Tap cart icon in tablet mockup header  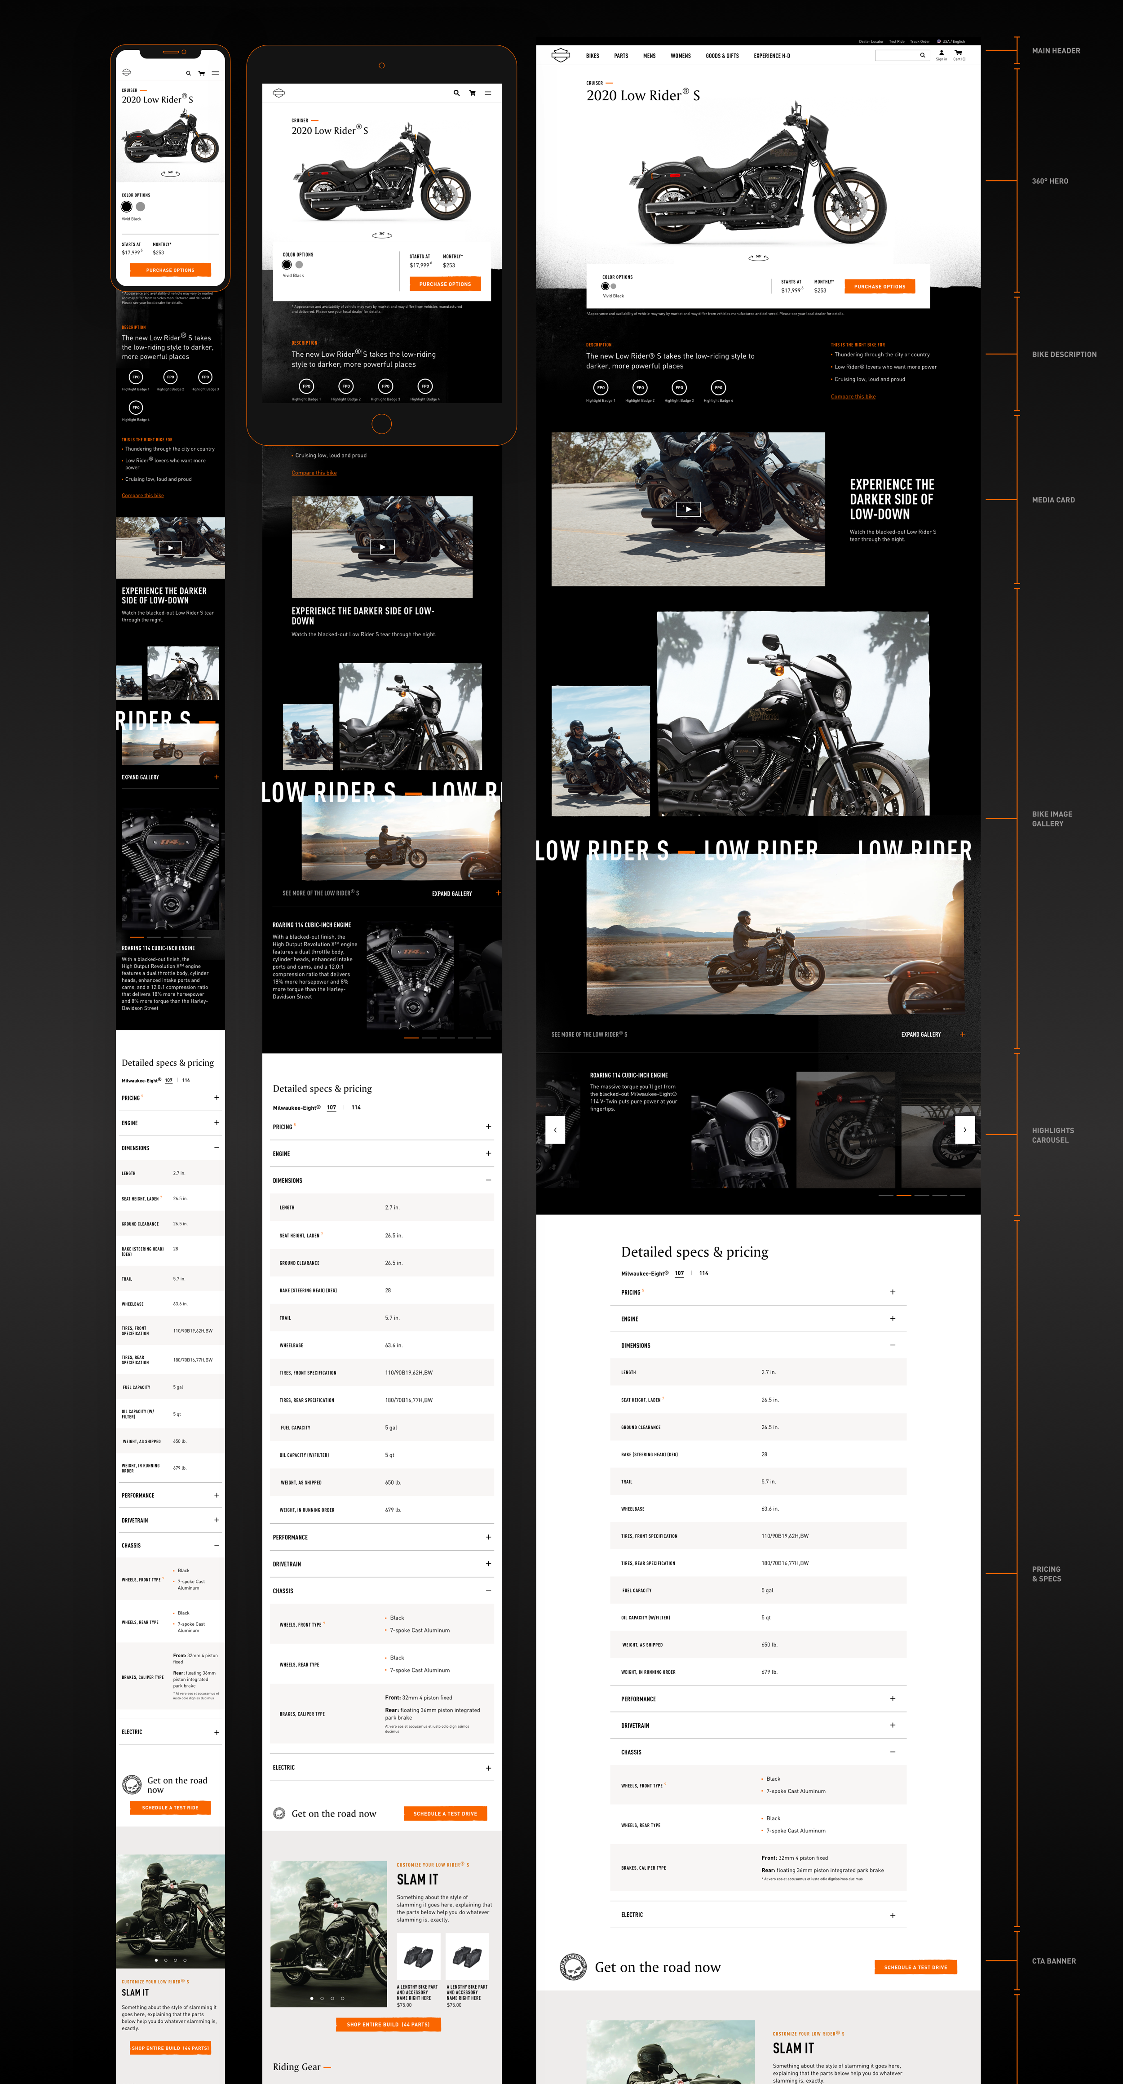tap(472, 93)
